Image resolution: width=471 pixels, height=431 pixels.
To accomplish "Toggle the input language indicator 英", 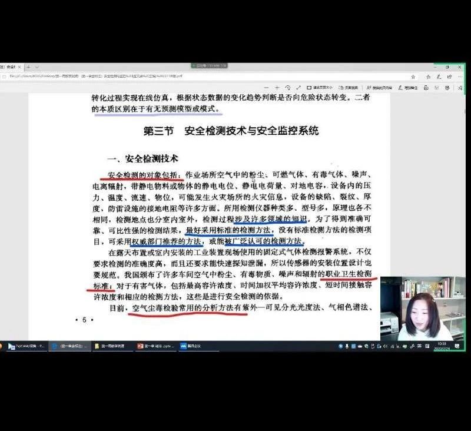I will [x=419, y=346].
